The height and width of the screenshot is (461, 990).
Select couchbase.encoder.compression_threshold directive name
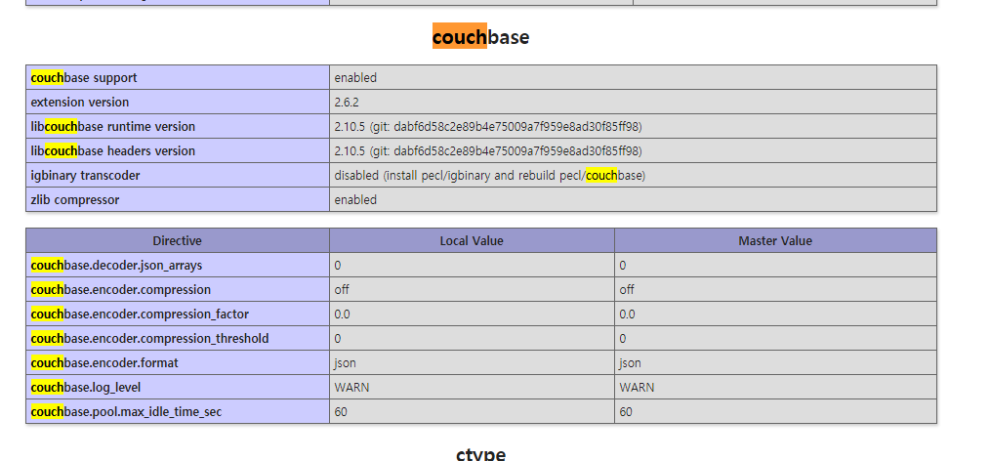click(149, 339)
